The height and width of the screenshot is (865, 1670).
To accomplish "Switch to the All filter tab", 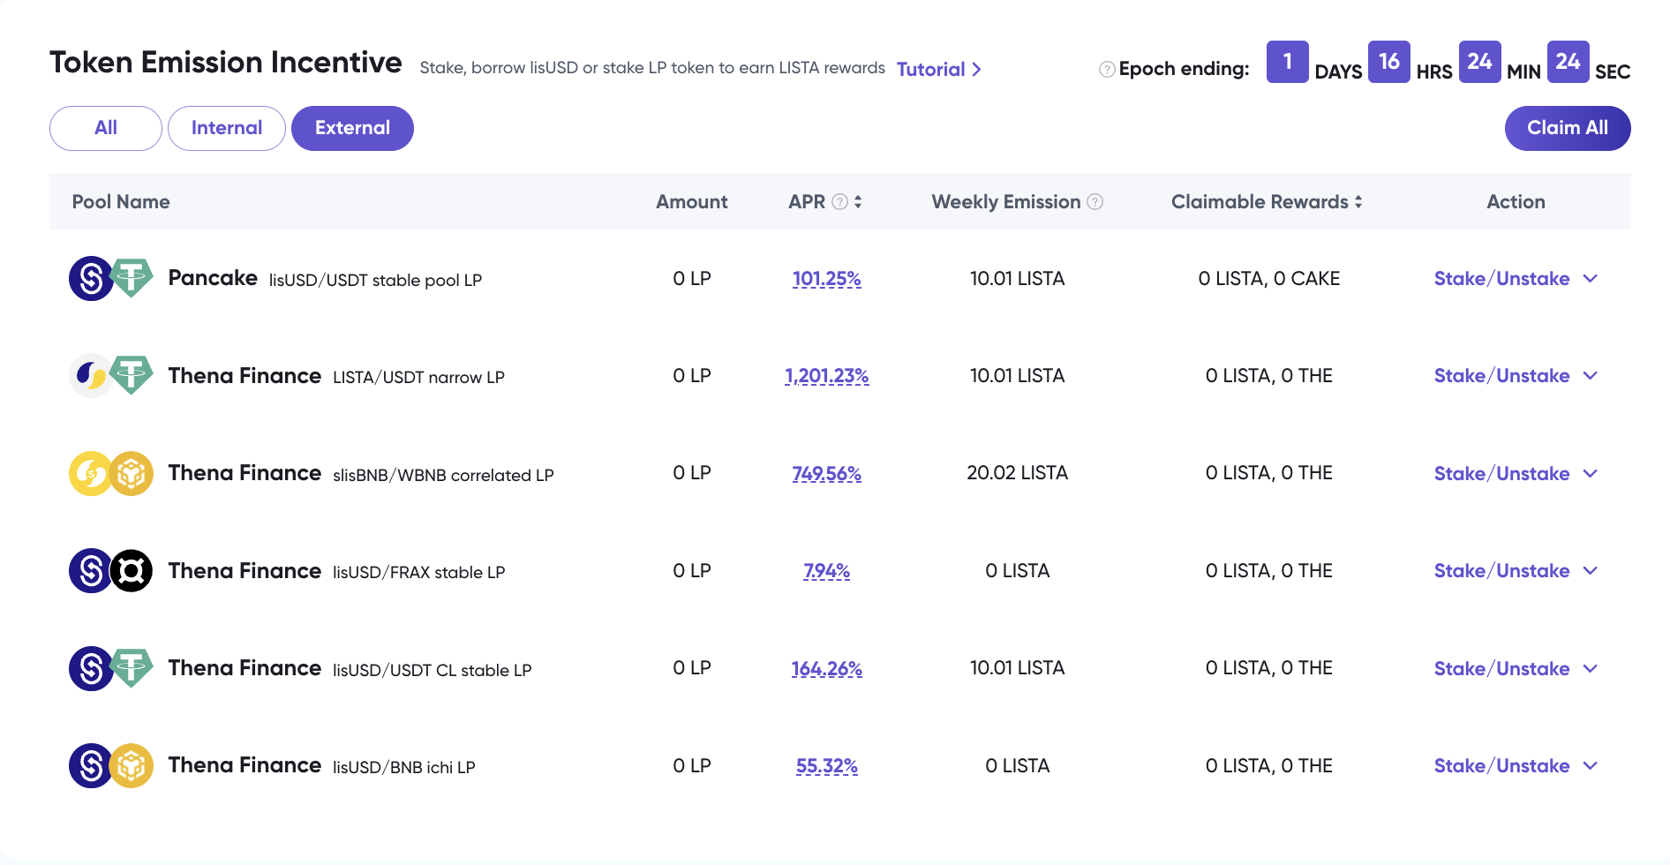I will pos(106,129).
